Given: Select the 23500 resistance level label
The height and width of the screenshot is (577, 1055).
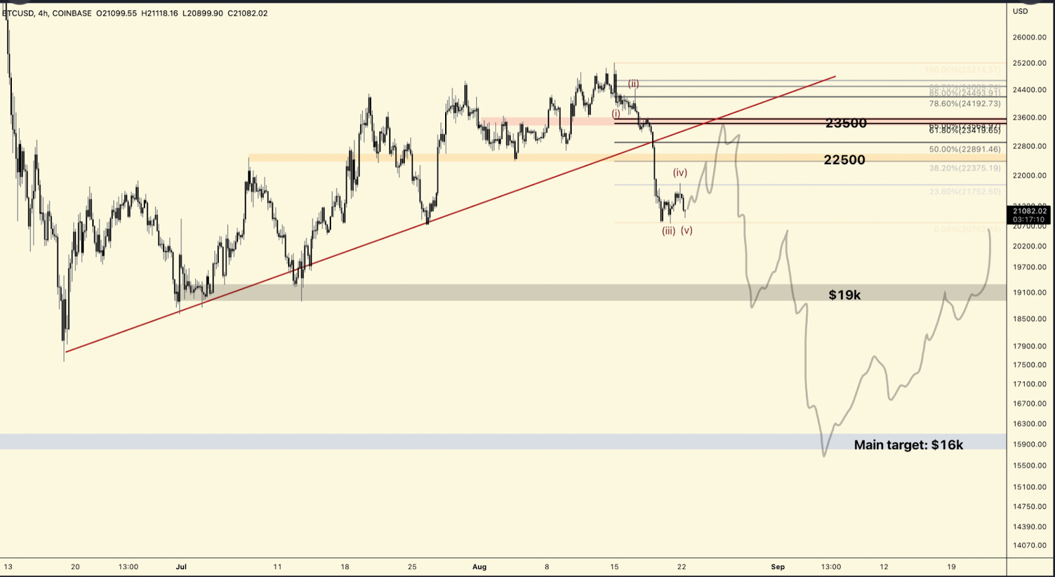Looking at the screenshot, I should (x=846, y=123).
